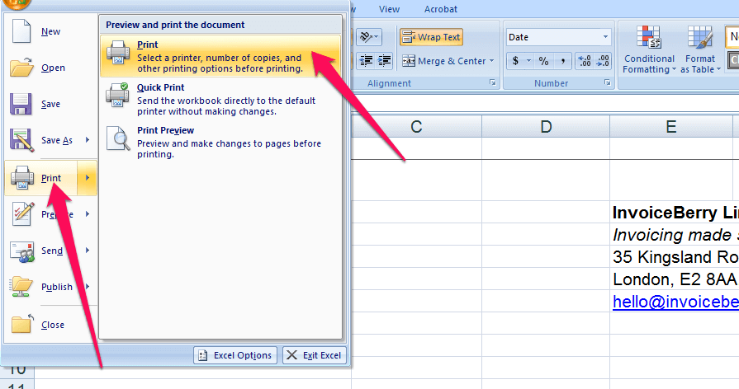Choose highlighted Print option in submenu
739x389 pixels.
point(220,56)
